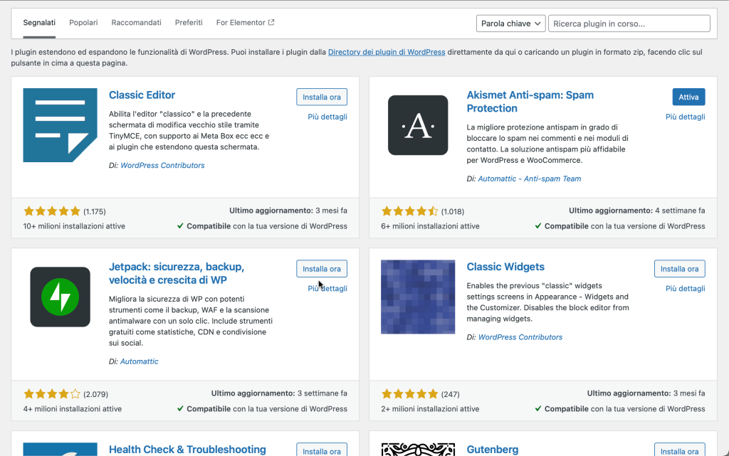This screenshot has height=456, width=729.
Task: Open the Classic Editor title link
Action: 142,95
